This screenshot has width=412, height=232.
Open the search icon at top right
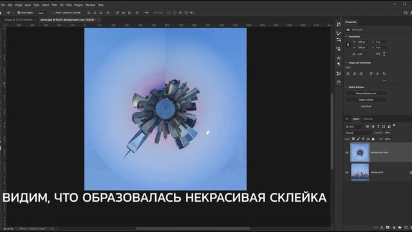[x=406, y=13]
